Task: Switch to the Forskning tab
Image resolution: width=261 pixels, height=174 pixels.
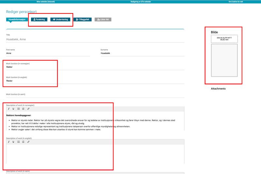Action: (39, 20)
